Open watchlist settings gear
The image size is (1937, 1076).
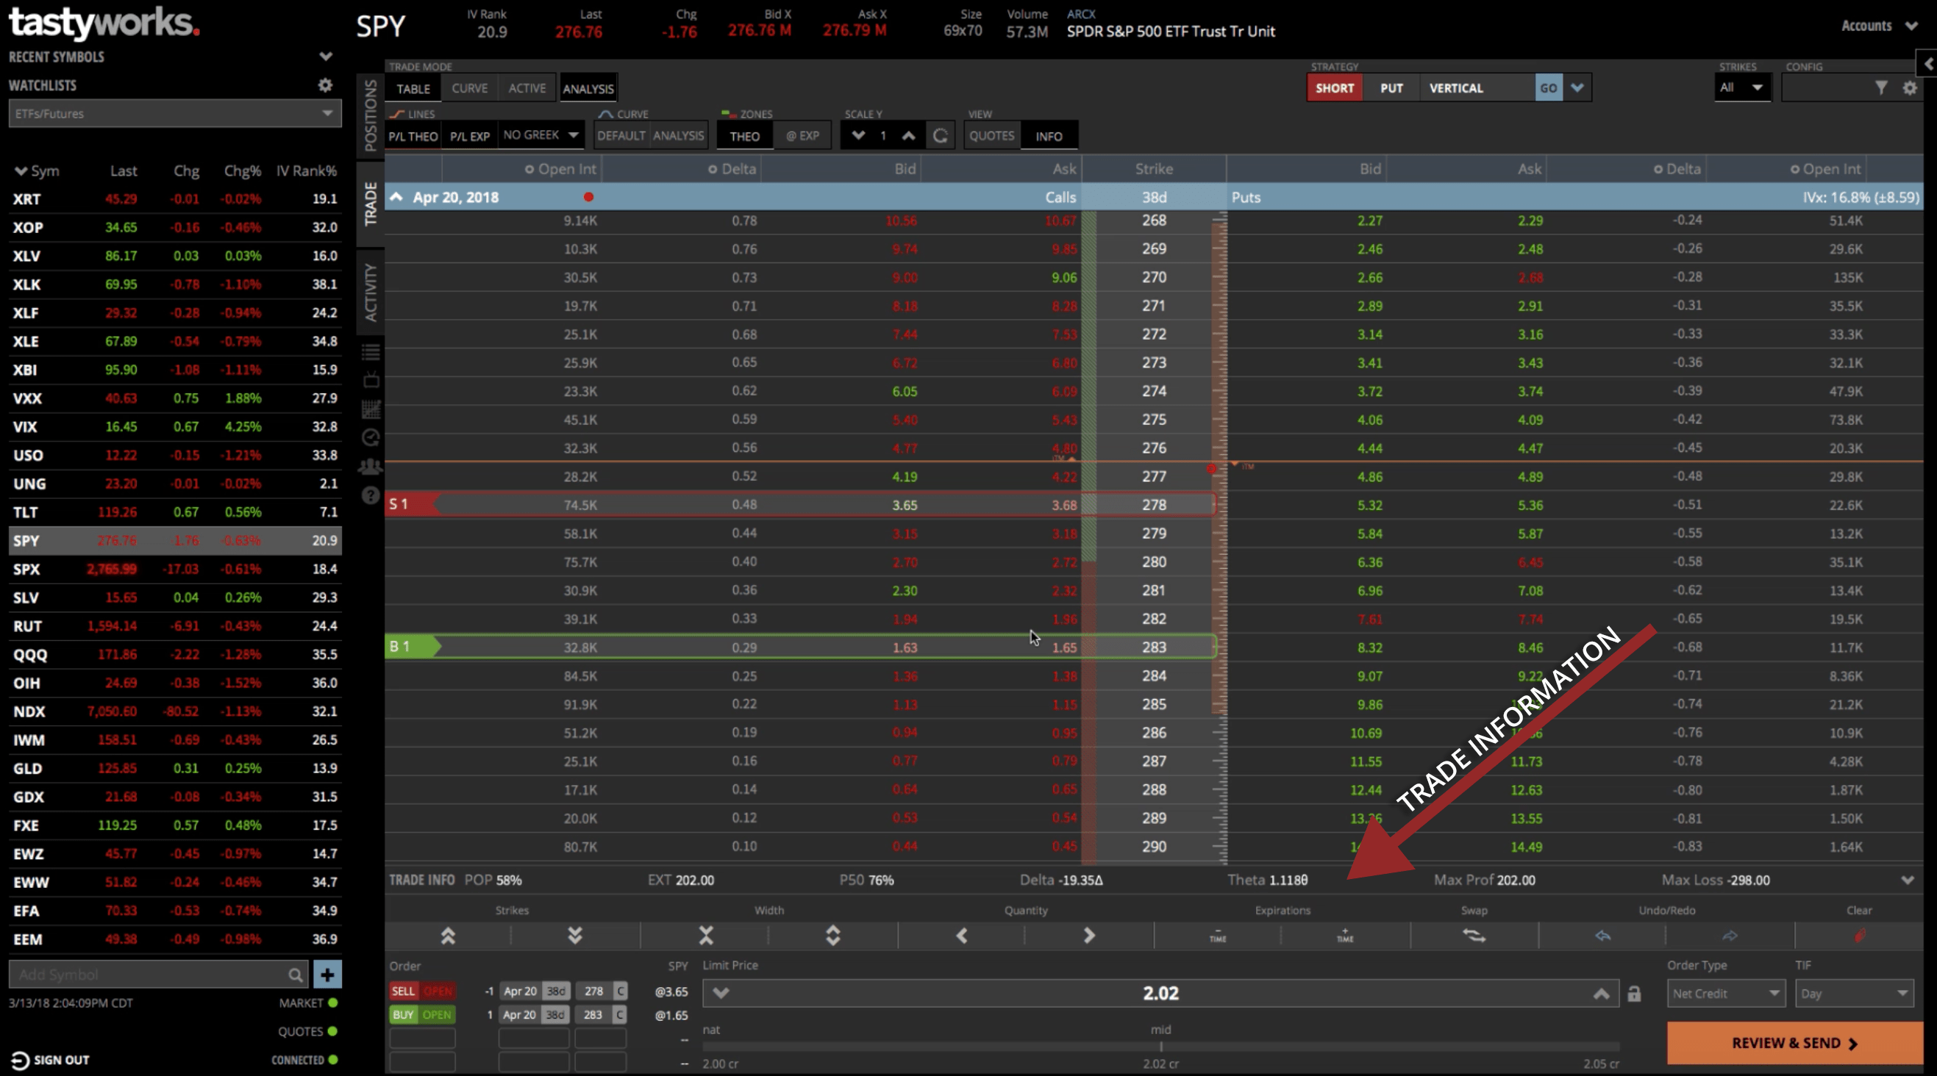325,85
